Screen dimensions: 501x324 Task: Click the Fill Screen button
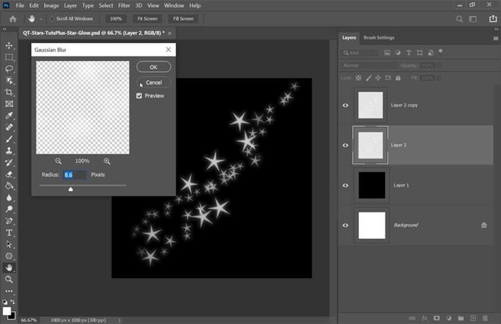click(x=183, y=19)
